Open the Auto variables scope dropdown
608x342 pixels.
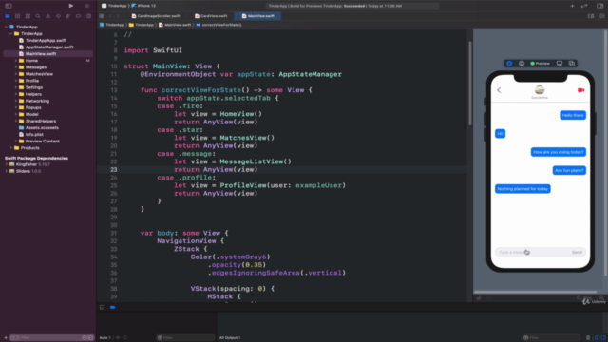pyautogui.click(x=105, y=338)
